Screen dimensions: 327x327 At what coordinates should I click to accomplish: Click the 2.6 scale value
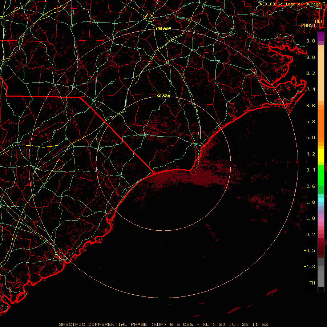[x=311, y=186]
